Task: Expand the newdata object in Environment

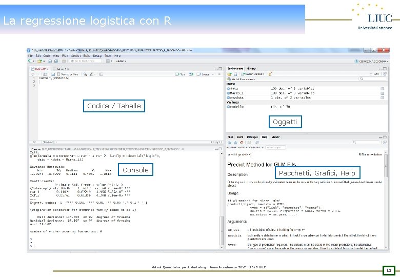Action: pos(228,97)
